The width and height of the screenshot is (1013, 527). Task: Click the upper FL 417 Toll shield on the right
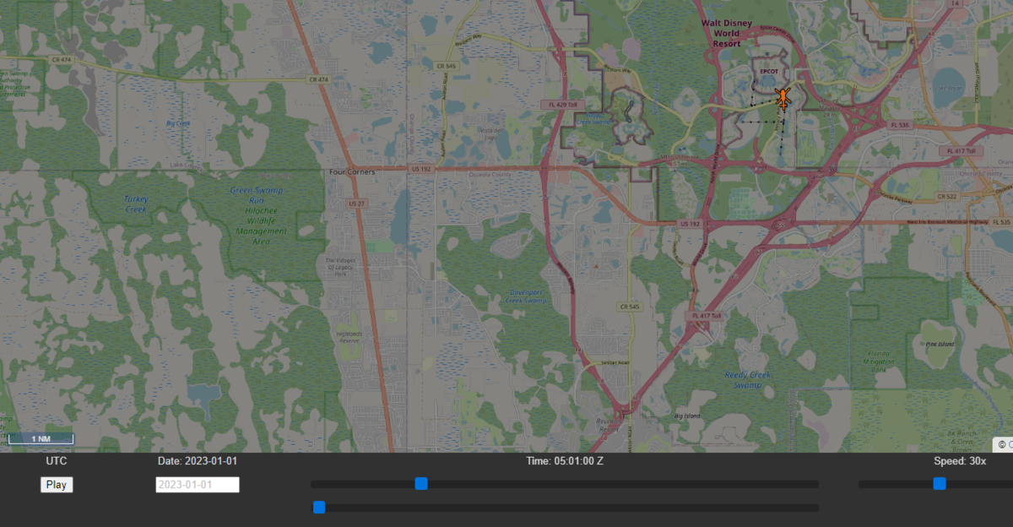(x=962, y=151)
